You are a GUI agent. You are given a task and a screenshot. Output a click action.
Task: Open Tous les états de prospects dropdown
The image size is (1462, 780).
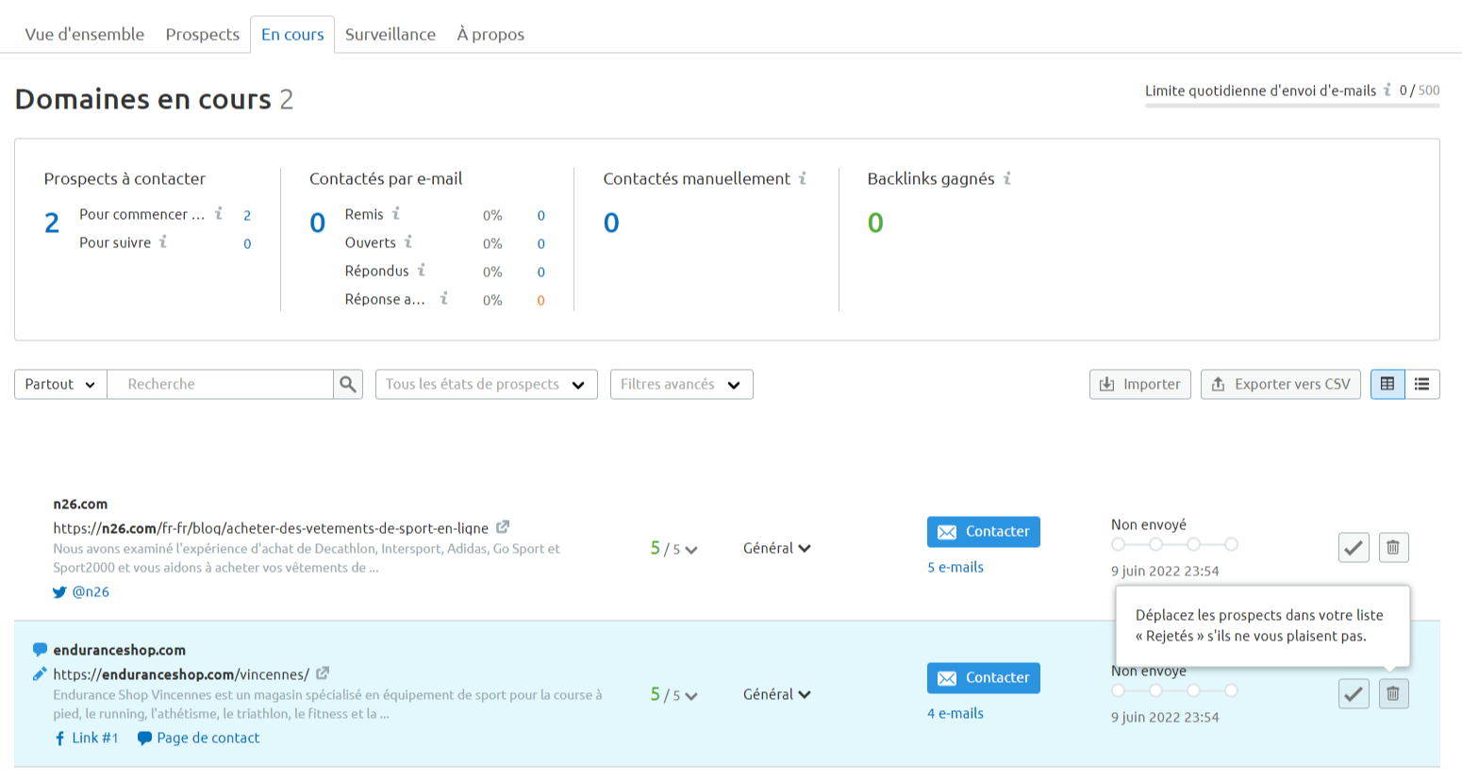point(486,384)
